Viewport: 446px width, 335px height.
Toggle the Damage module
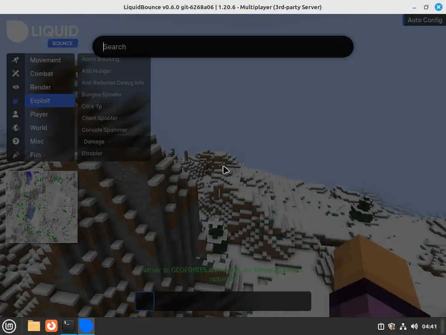pyautogui.click(x=114, y=142)
